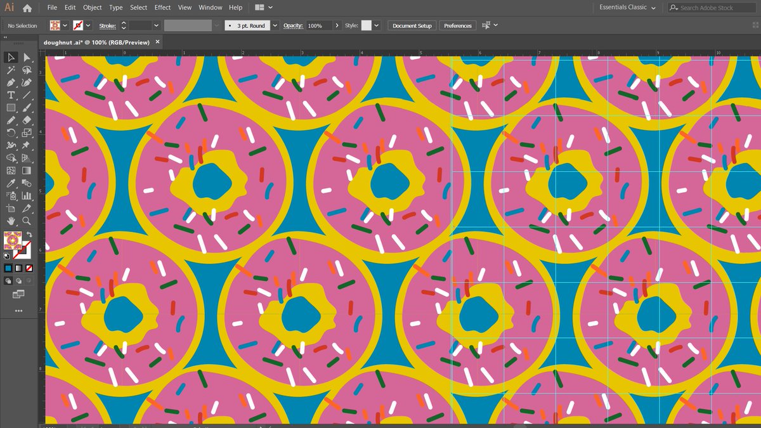
Task: Select the Slice tool
Action: click(27, 208)
